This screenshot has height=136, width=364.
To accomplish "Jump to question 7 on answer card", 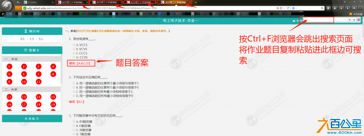I will pyautogui.click(x=38, y=74).
